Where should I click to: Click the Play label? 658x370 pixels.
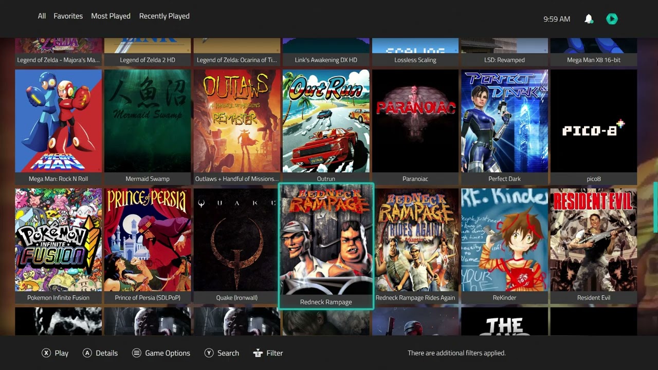[62, 353]
